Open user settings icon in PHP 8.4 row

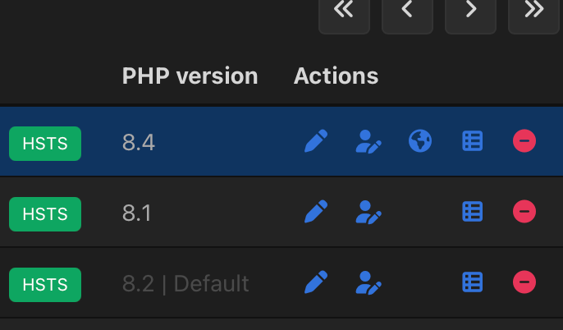coord(368,142)
